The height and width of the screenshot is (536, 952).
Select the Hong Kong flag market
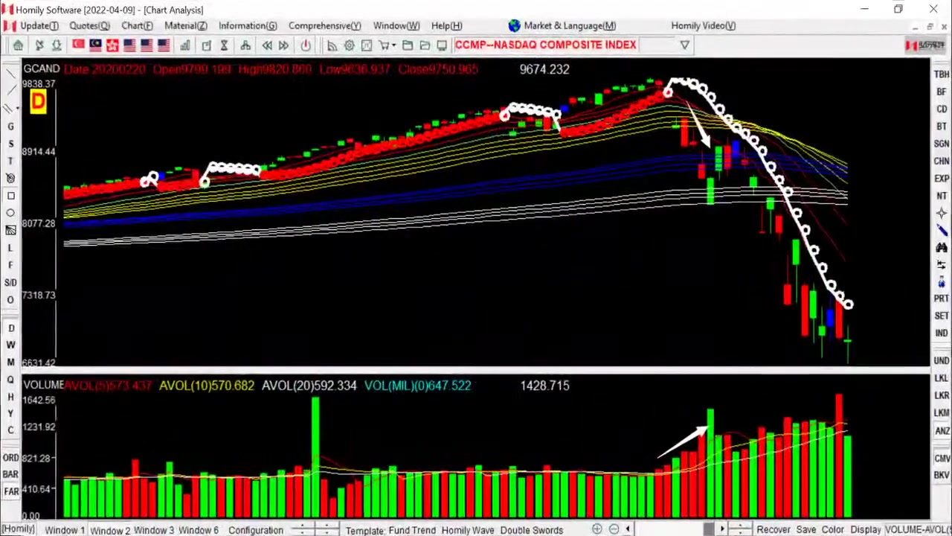click(112, 45)
